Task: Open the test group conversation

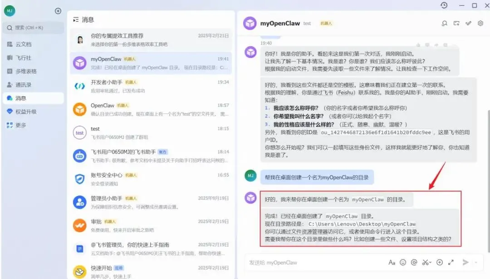Action: coord(151,133)
